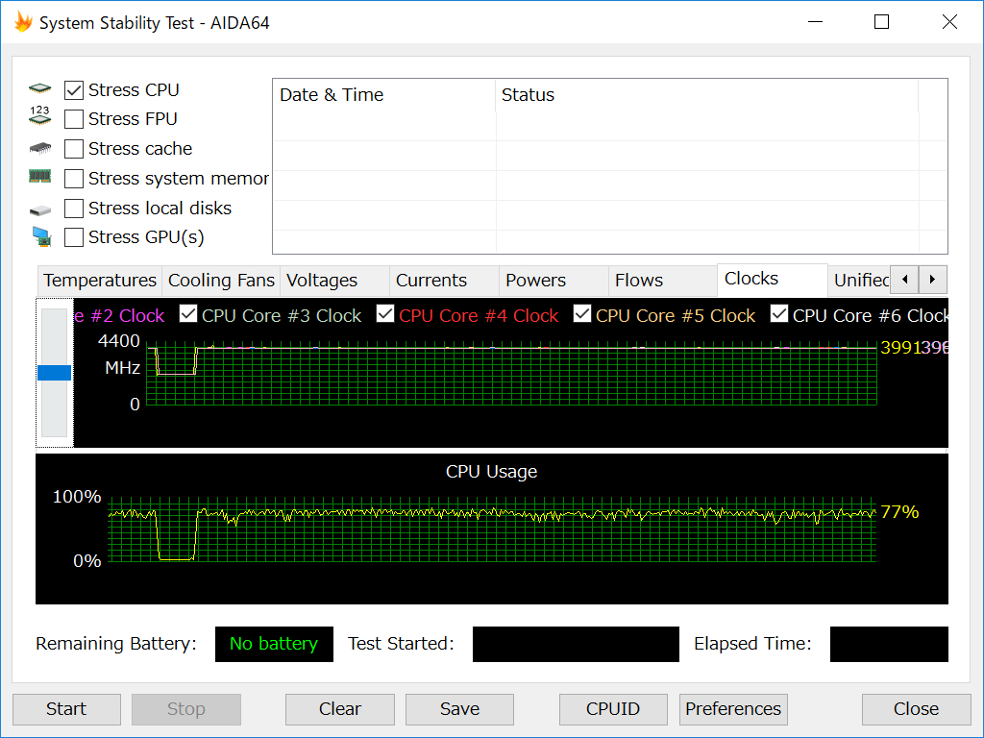The width and height of the screenshot is (984, 738).
Task: Toggle the CPU Core #3 Clock checkbox
Action: coord(188,313)
